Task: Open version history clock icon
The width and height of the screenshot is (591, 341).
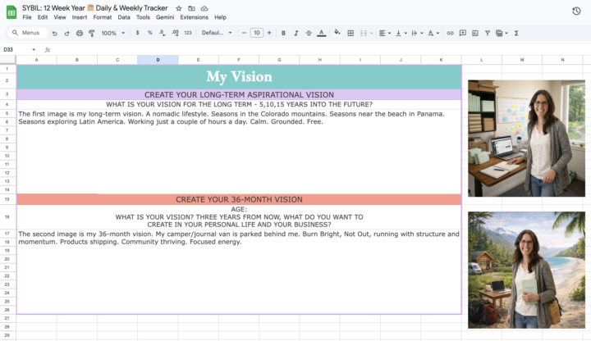Action: tap(576, 11)
